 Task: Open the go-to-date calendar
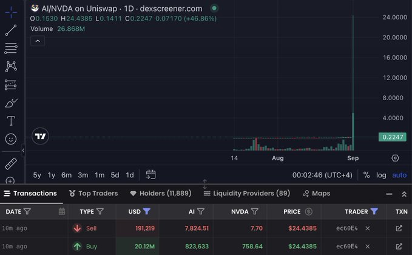pos(150,175)
